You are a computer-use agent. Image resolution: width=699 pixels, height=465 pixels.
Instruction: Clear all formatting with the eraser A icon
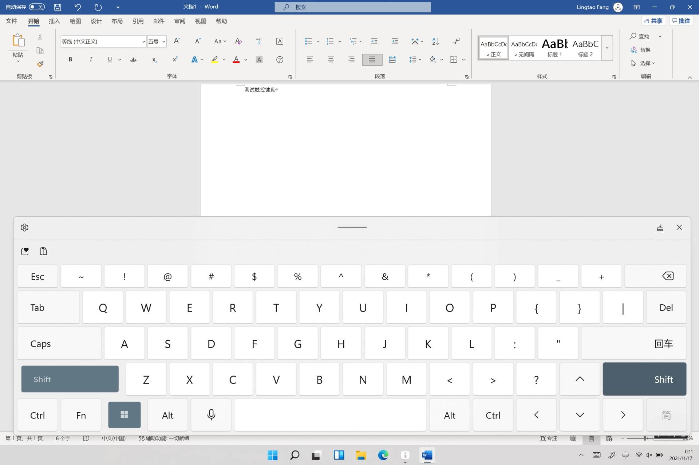coord(238,41)
